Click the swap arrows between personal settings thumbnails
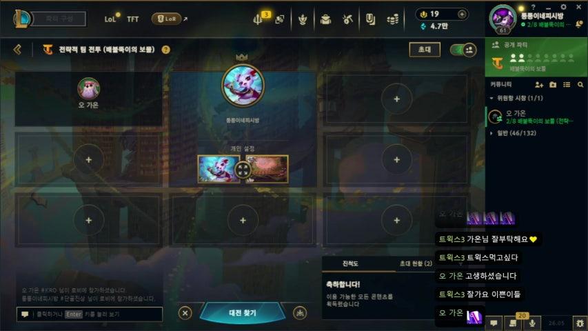This screenshot has width=588, height=331. point(243,169)
